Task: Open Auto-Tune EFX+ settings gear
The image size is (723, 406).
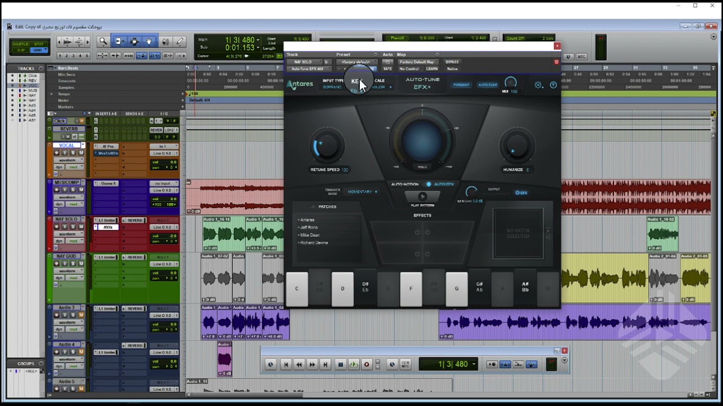Action: [538, 85]
